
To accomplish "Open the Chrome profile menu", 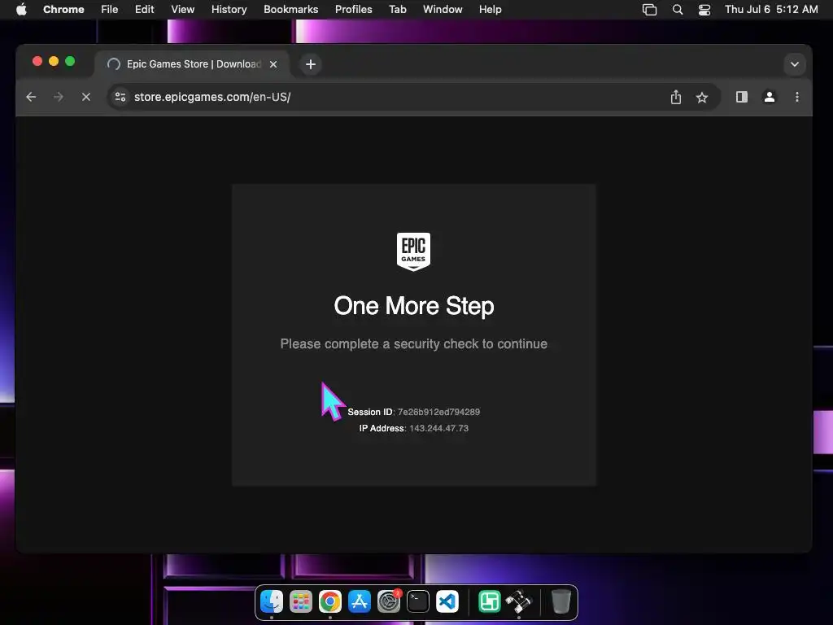I will (769, 97).
